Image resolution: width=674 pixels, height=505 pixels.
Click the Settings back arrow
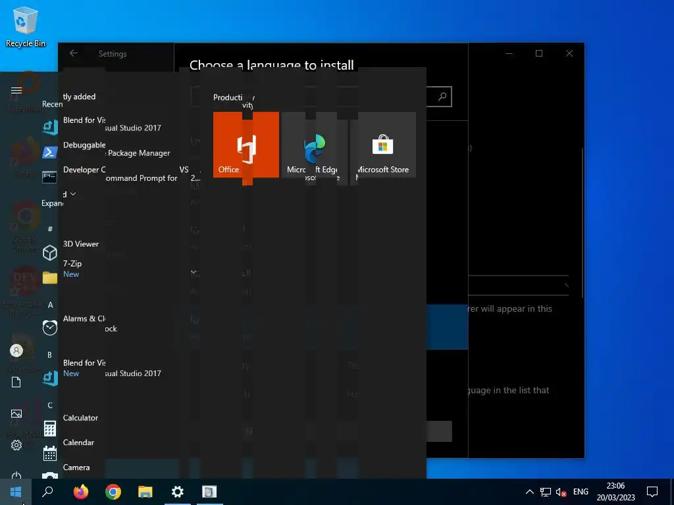click(x=74, y=53)
